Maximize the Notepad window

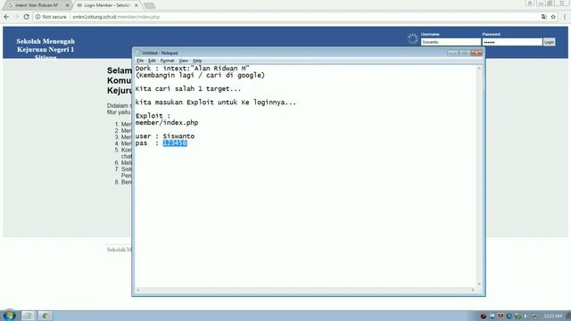[x=464, y=53]
